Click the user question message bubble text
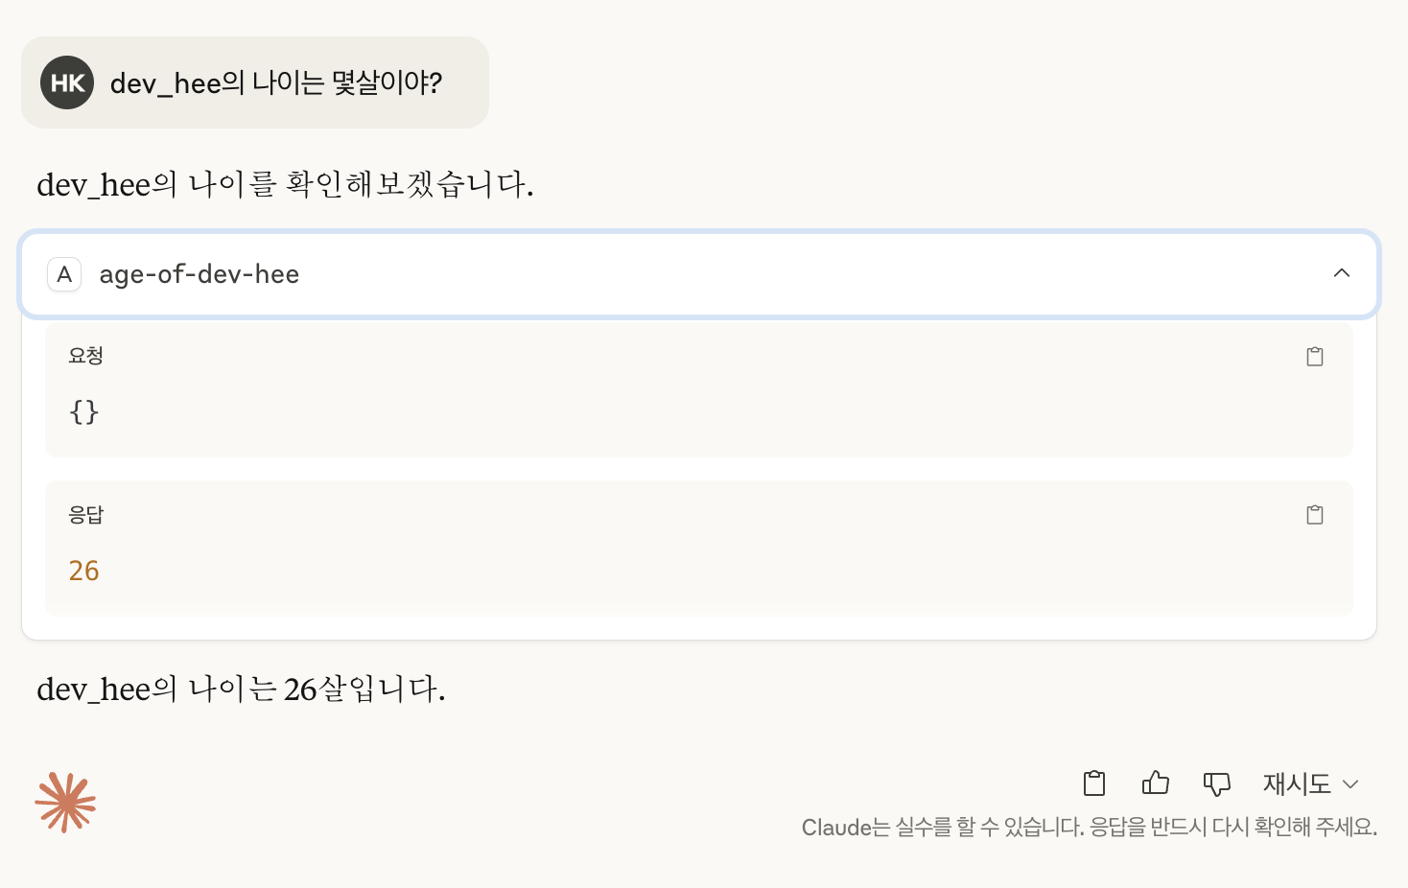The image size is (1408, 888). 276,83
